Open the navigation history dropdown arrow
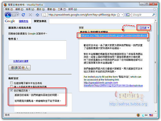The image size is (161, 121). [x=18, y=15]
